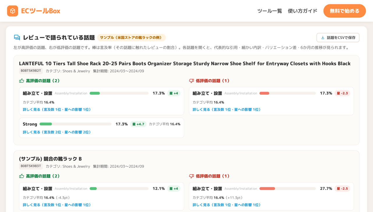
Task: Click the (サンプル) 競合の靴ラック B title
Action: (50, 159)
